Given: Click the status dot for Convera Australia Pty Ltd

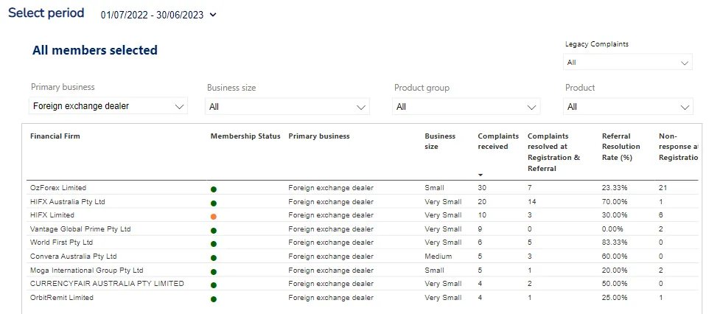Looking at the screenshot, I should [x=214, y=258].
